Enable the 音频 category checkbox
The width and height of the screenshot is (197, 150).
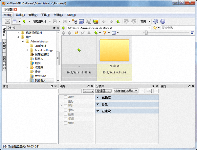click(65, 123)
